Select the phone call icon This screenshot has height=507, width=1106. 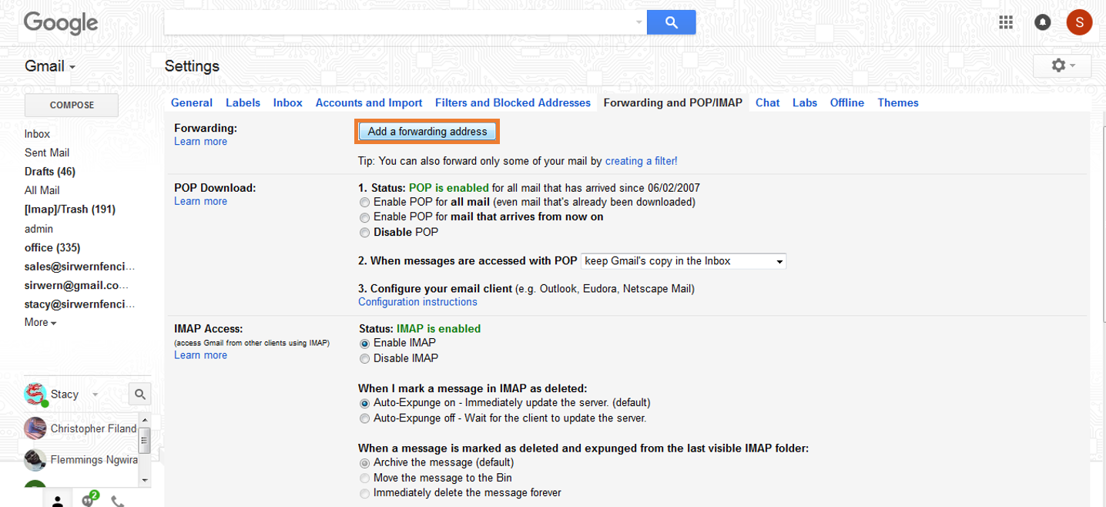click(117, 501)
